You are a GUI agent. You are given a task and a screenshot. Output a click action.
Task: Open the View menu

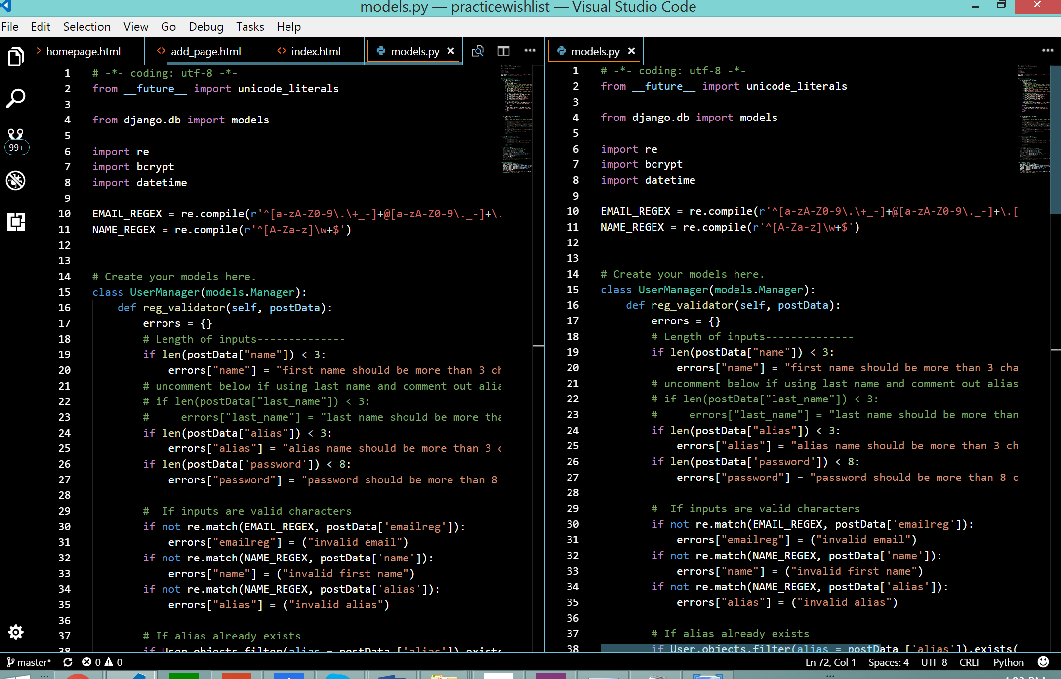(x=136, y=27)
